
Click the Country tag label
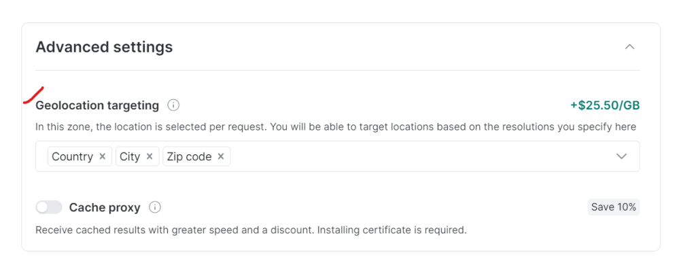[72, 156]
